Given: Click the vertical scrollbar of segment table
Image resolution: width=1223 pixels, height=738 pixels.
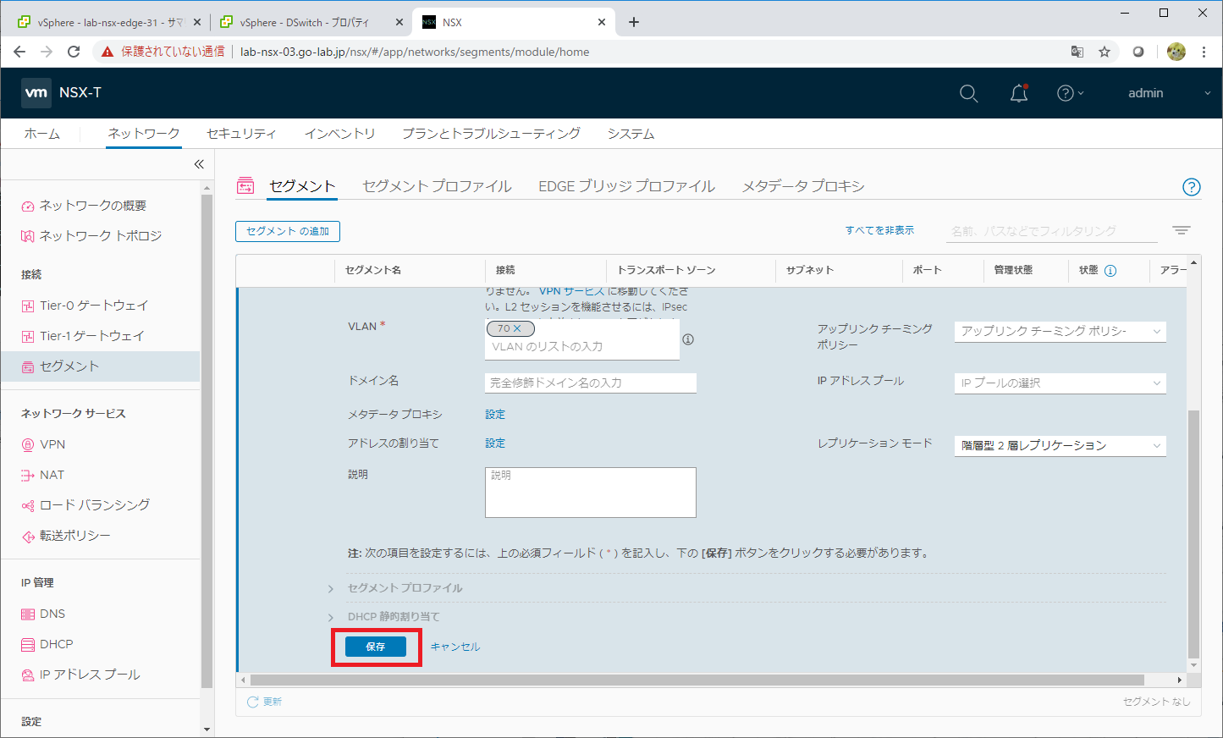Looking at the screenshot, I should [1193, 534].
